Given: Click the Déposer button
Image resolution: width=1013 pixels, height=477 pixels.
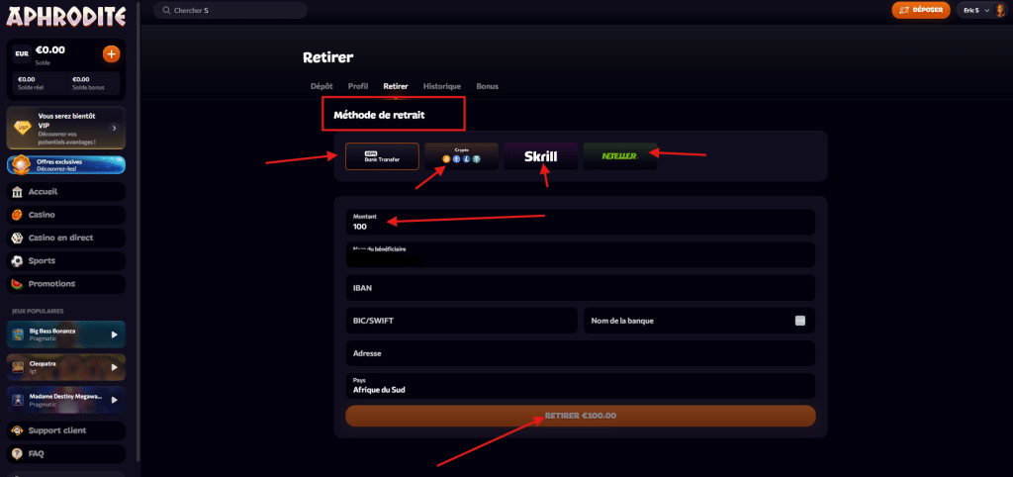Looking at the screenshot, I should coord(921,10).
